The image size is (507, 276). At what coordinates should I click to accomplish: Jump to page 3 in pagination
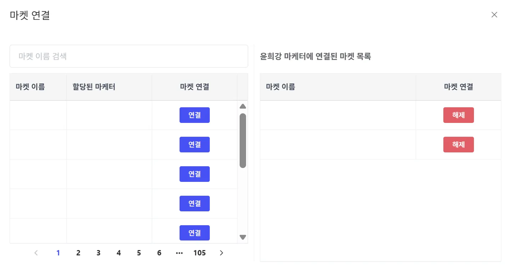[x=98, y=253]
